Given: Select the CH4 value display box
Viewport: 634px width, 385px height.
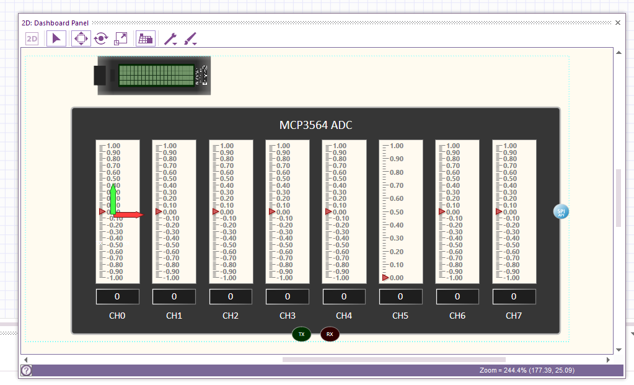Looking at the screenshot, I should tap(343, 296).
